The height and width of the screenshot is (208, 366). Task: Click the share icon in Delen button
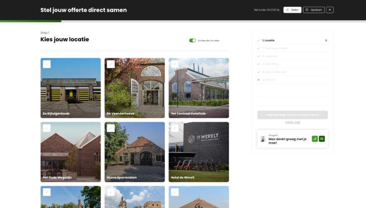pos(287,10)
